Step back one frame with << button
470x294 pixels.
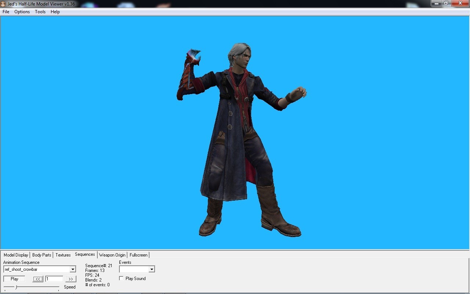(x=38, y=279)
